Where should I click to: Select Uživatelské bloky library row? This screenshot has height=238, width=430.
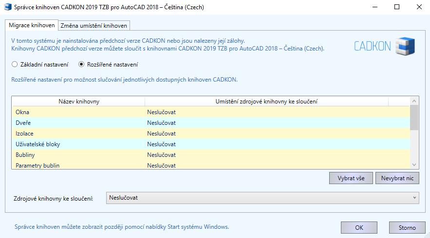point(211,144)
